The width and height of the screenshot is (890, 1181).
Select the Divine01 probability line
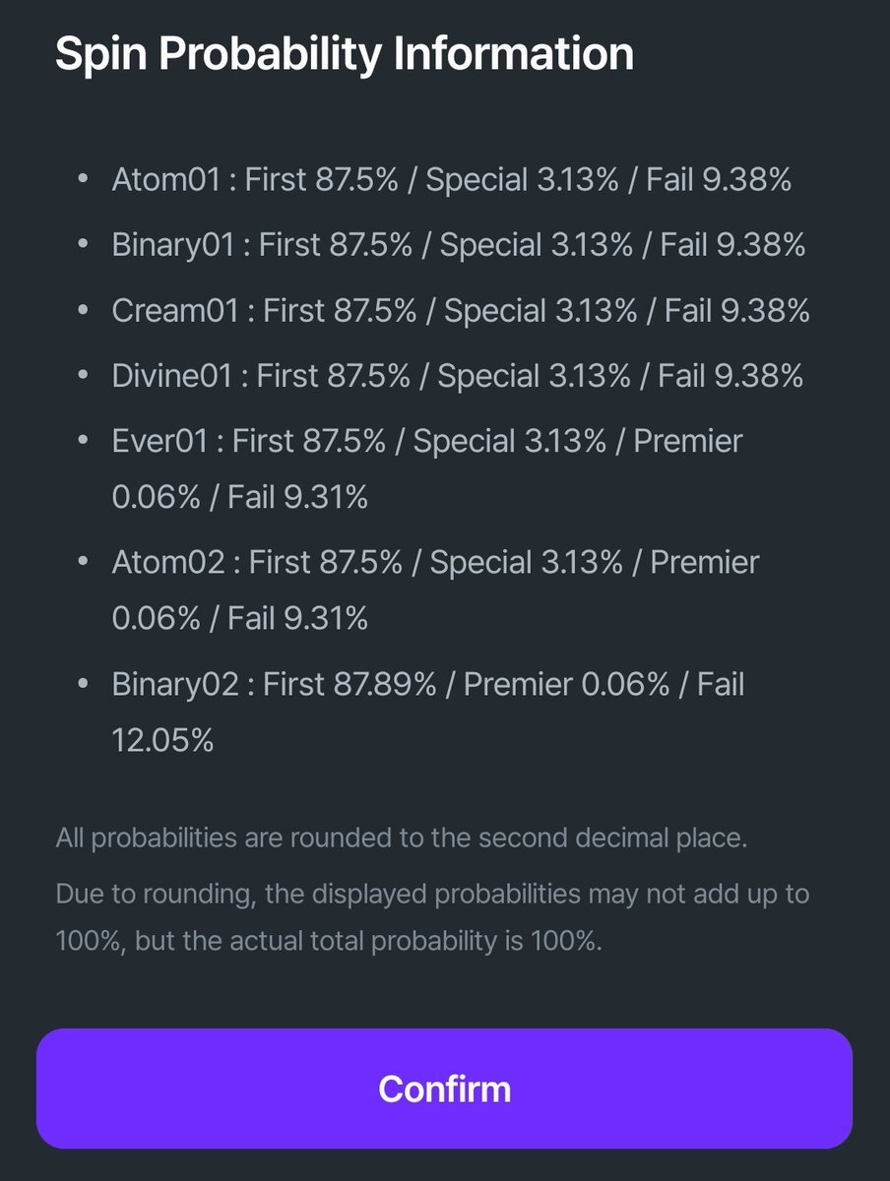pos(457,375)
